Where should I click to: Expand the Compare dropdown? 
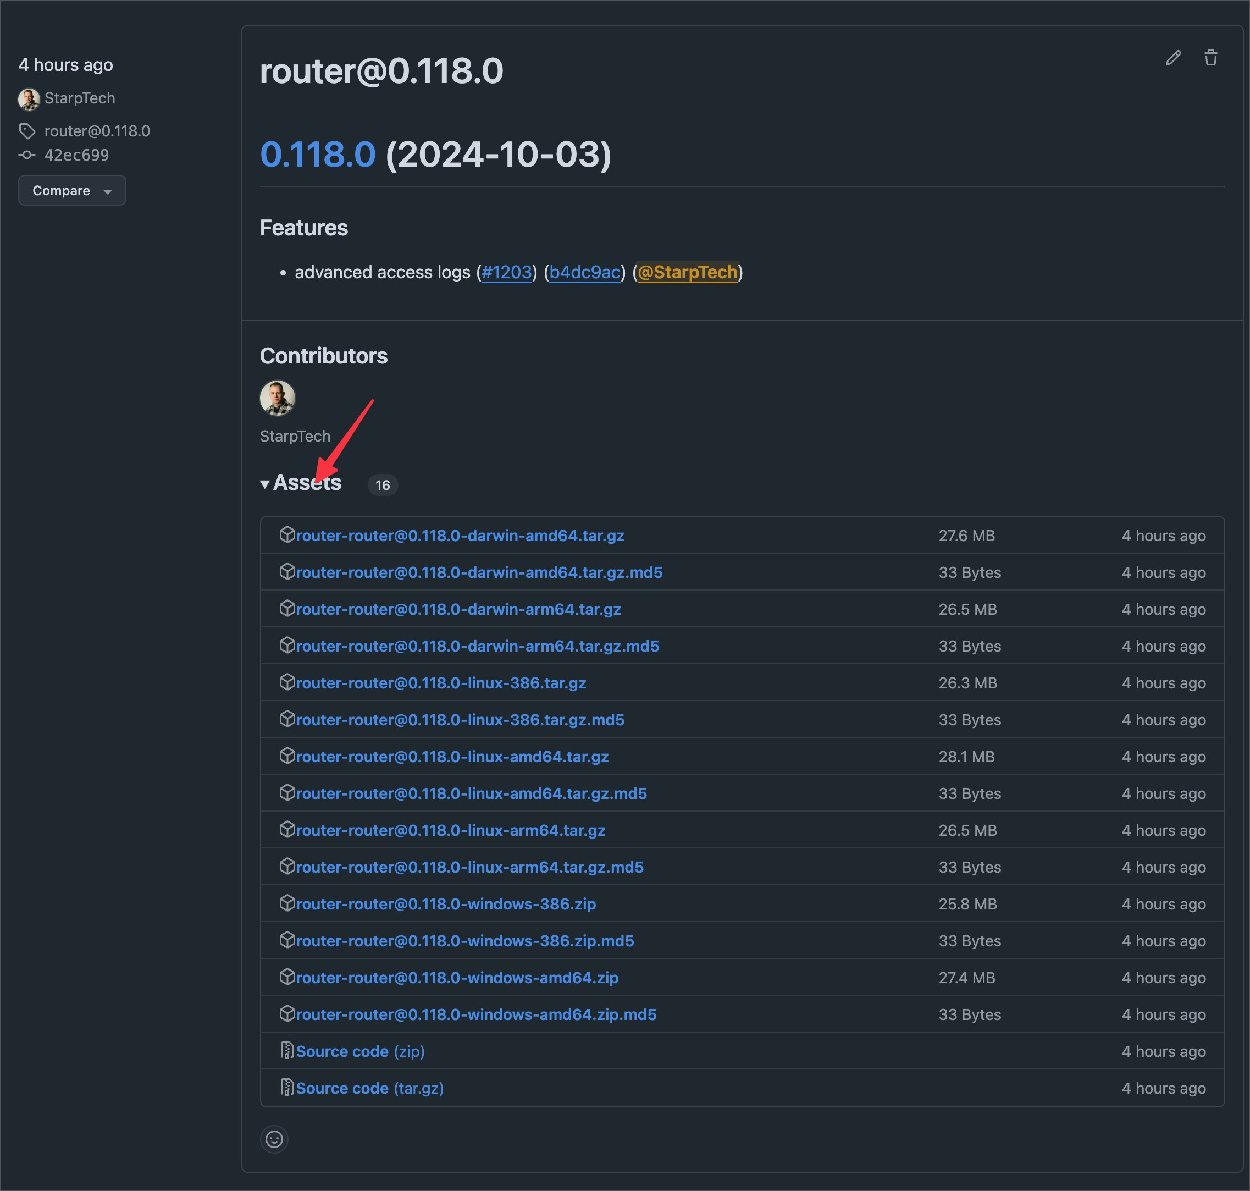(x=71, y=190)
